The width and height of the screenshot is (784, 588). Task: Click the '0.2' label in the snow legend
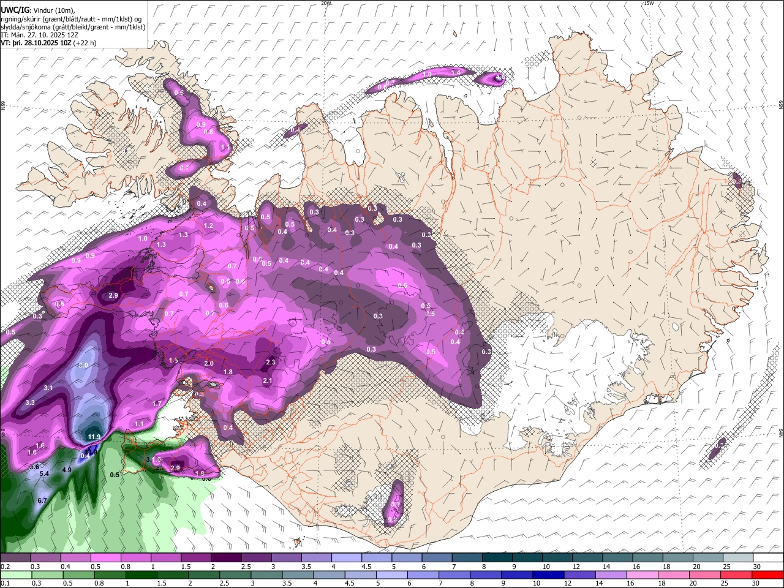[4, 567]
